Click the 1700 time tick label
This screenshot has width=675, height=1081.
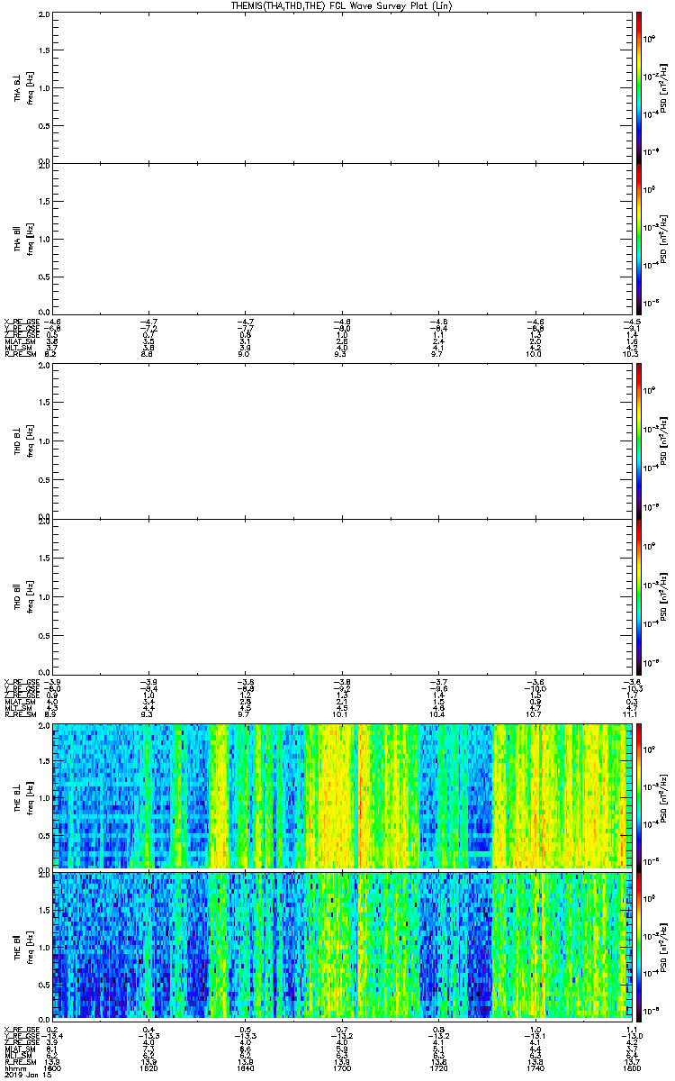[342, 1067]
